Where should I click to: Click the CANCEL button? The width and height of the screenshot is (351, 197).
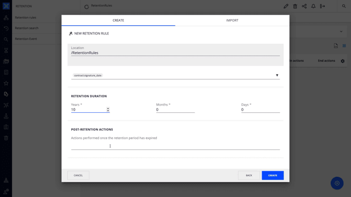click(x=78, y=175)
